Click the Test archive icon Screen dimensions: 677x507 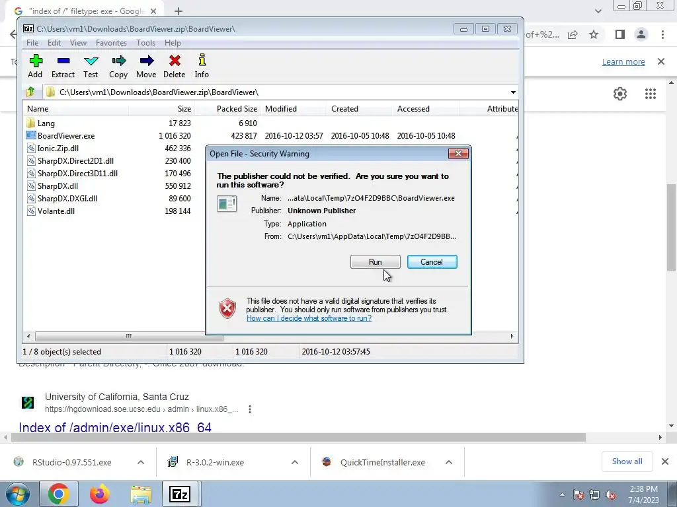pyautogui.click(x=91, y=61)
